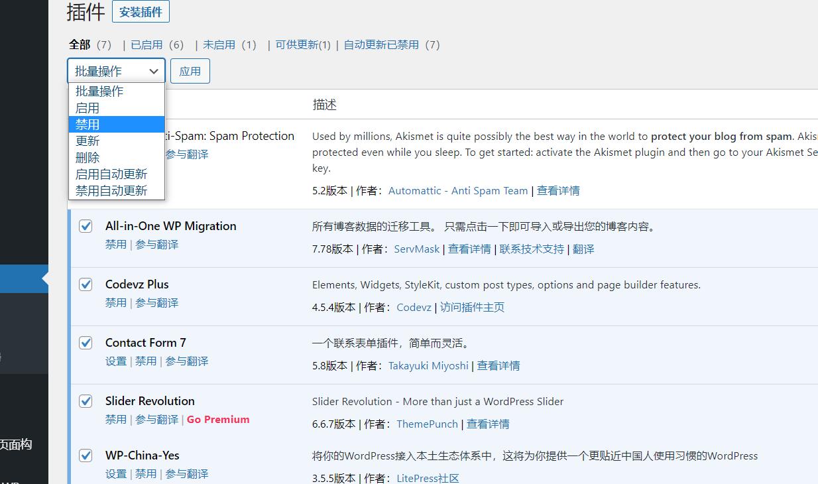Click the Contact Form 7 plugin name

146,343
